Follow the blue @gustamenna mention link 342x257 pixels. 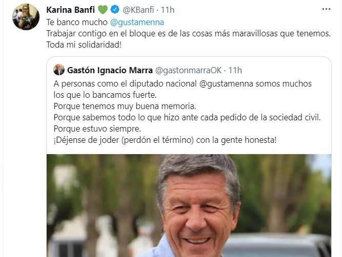tap(137, 22)
